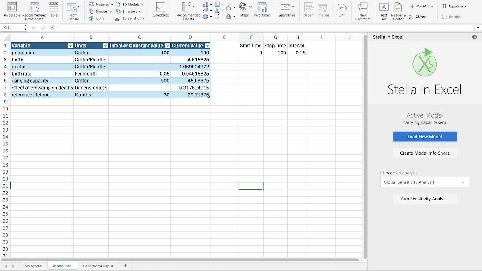Insert a Table from the ribbon

[53, 10]
